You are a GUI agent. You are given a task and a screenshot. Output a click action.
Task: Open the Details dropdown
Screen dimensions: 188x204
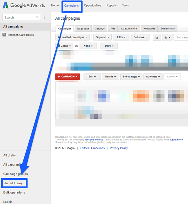110,77
